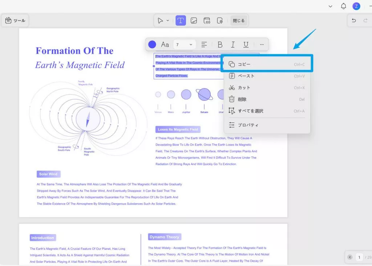Choose コピー from the context menu
This screenshot has height=266, width=372.
tap(267, 64)
